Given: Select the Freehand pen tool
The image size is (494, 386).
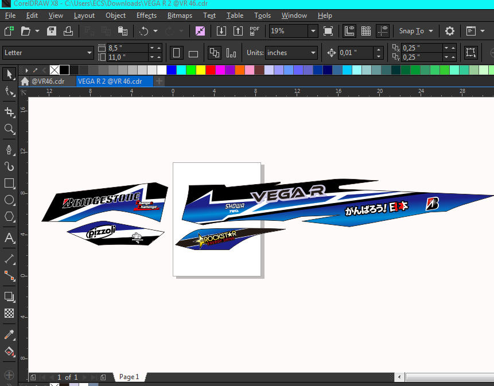Looking at the screenshot, I should [9, 150].
